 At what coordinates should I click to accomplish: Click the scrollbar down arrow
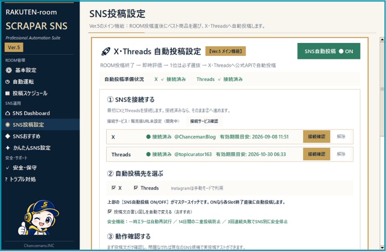382,247
